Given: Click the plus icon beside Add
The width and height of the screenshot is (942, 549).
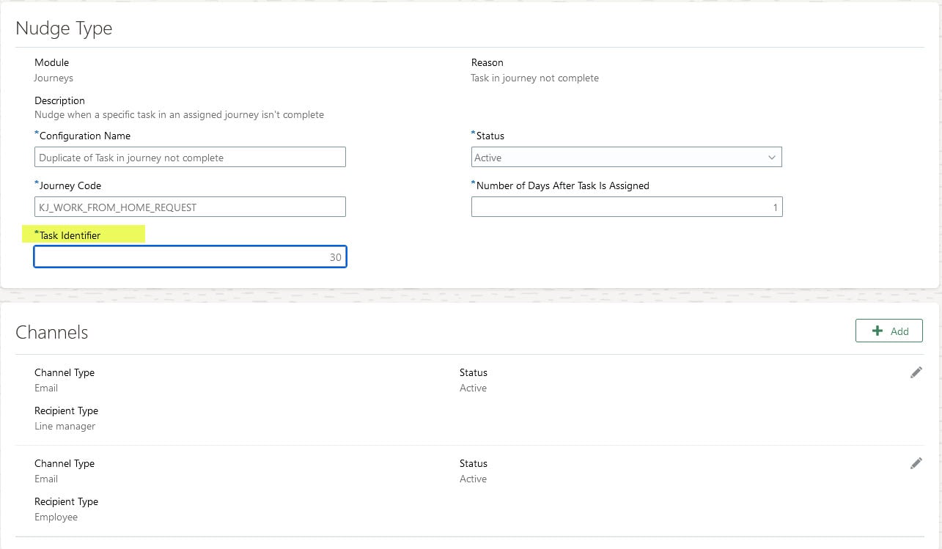Looking at the screenshot, I should [878, 331].
